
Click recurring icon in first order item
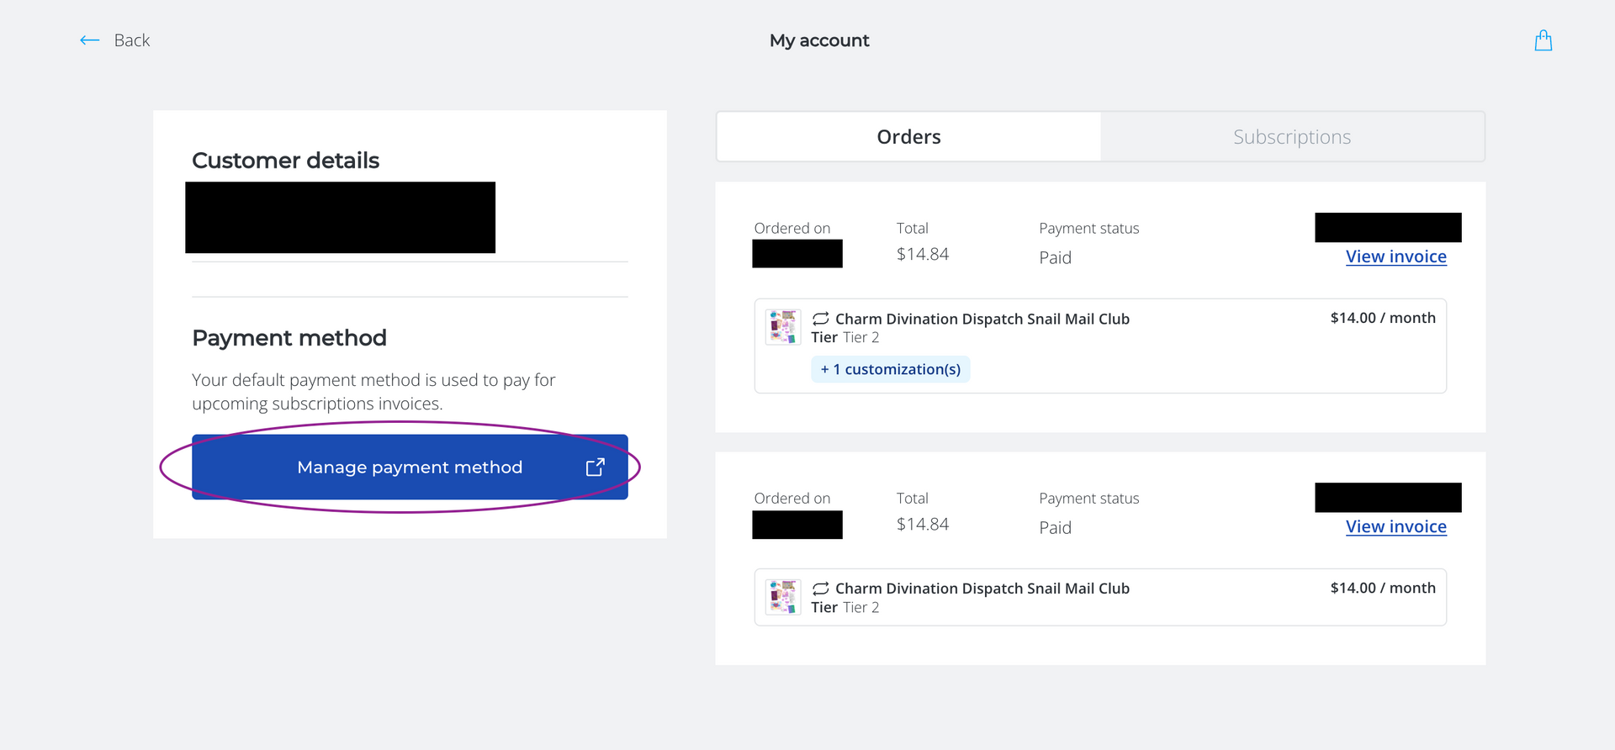(x=821, y=319)
